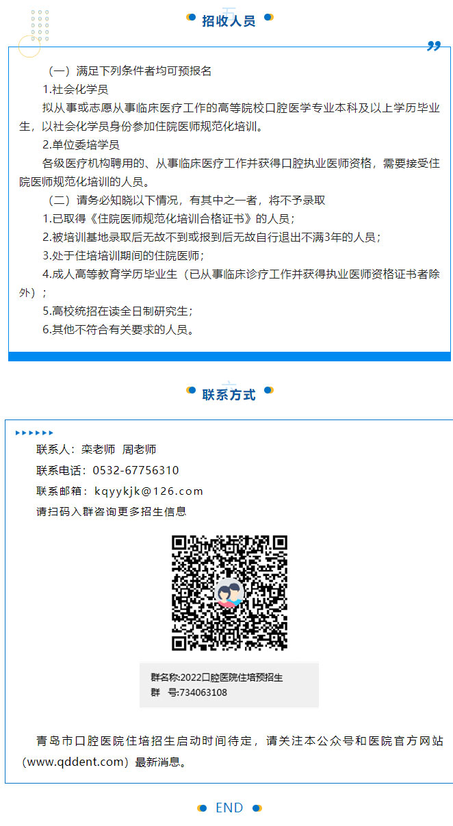Click the blue quotation mark icon
This screenshot has width=453, height=826.
click(434, 45)
